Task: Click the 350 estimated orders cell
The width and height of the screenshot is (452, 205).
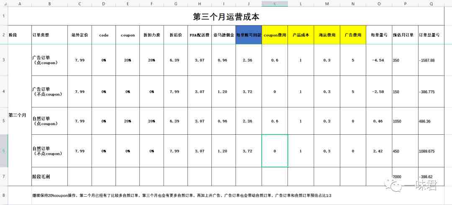Action: 405,60
